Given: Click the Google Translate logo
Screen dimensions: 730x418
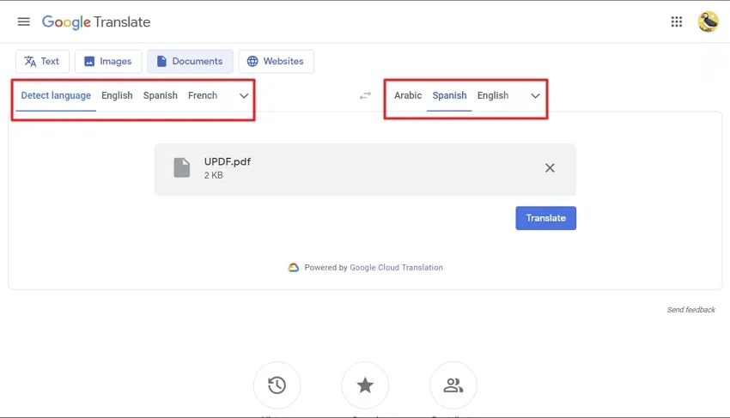Looking at the screenshot, I should 96,21.
